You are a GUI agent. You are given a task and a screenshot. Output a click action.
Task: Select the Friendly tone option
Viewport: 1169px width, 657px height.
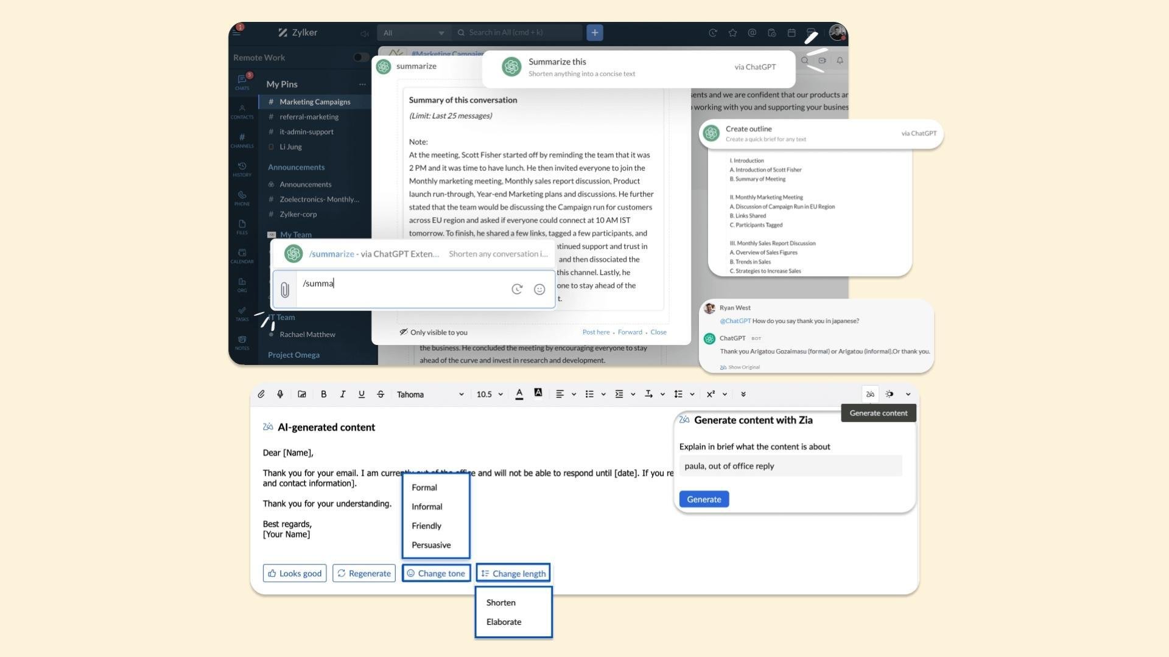(x=426, y=526)
